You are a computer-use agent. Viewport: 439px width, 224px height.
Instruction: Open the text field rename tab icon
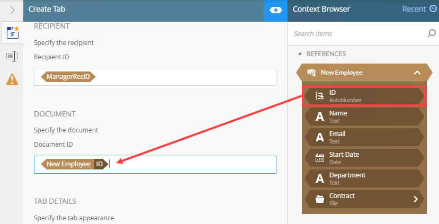pos(12,56)
